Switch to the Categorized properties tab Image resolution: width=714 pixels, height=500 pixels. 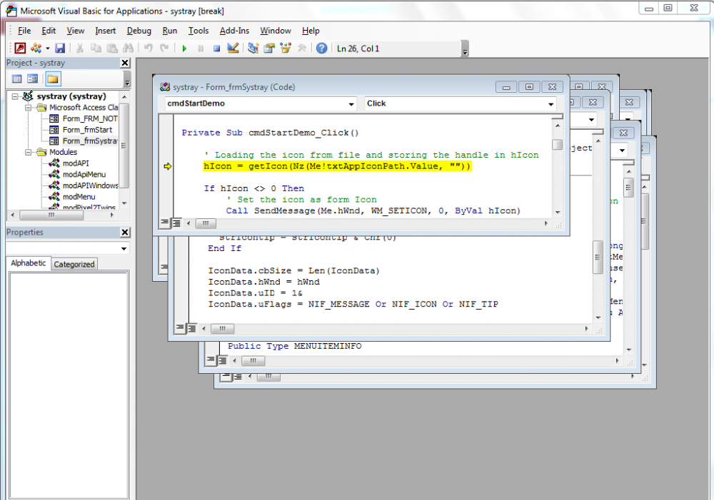74,265
